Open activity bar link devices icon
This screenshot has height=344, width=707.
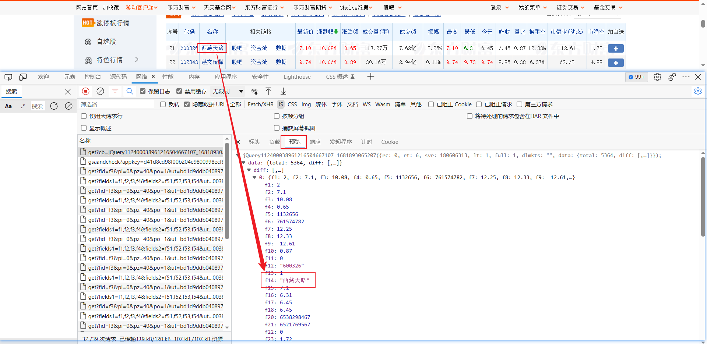tap(672, 77)
